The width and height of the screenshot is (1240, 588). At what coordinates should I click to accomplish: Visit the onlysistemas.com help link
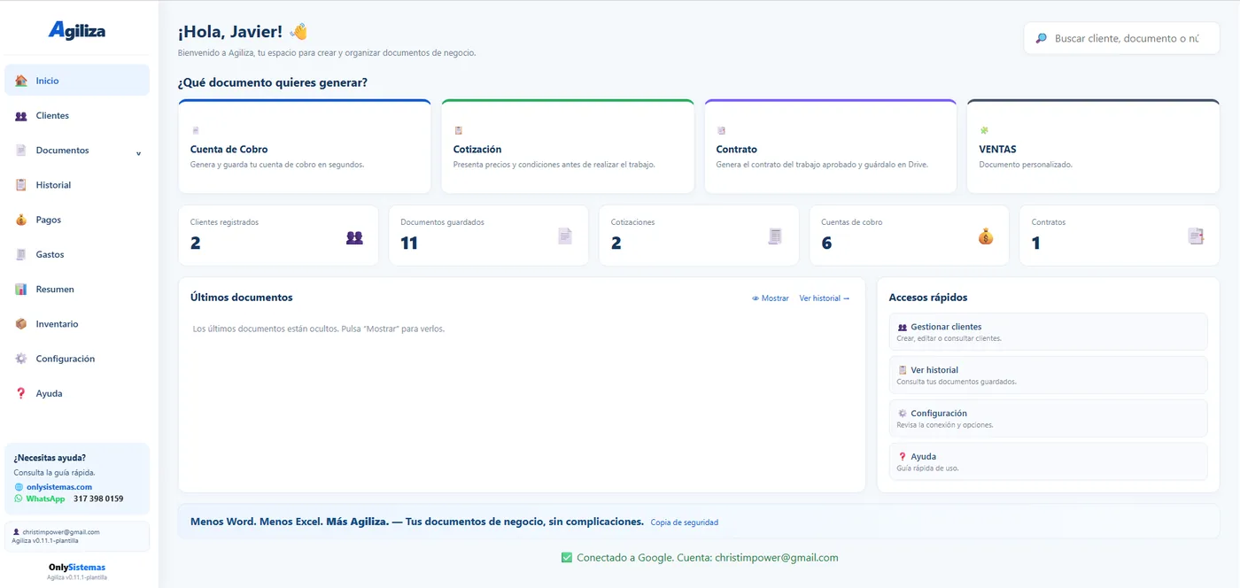point(59,487)
